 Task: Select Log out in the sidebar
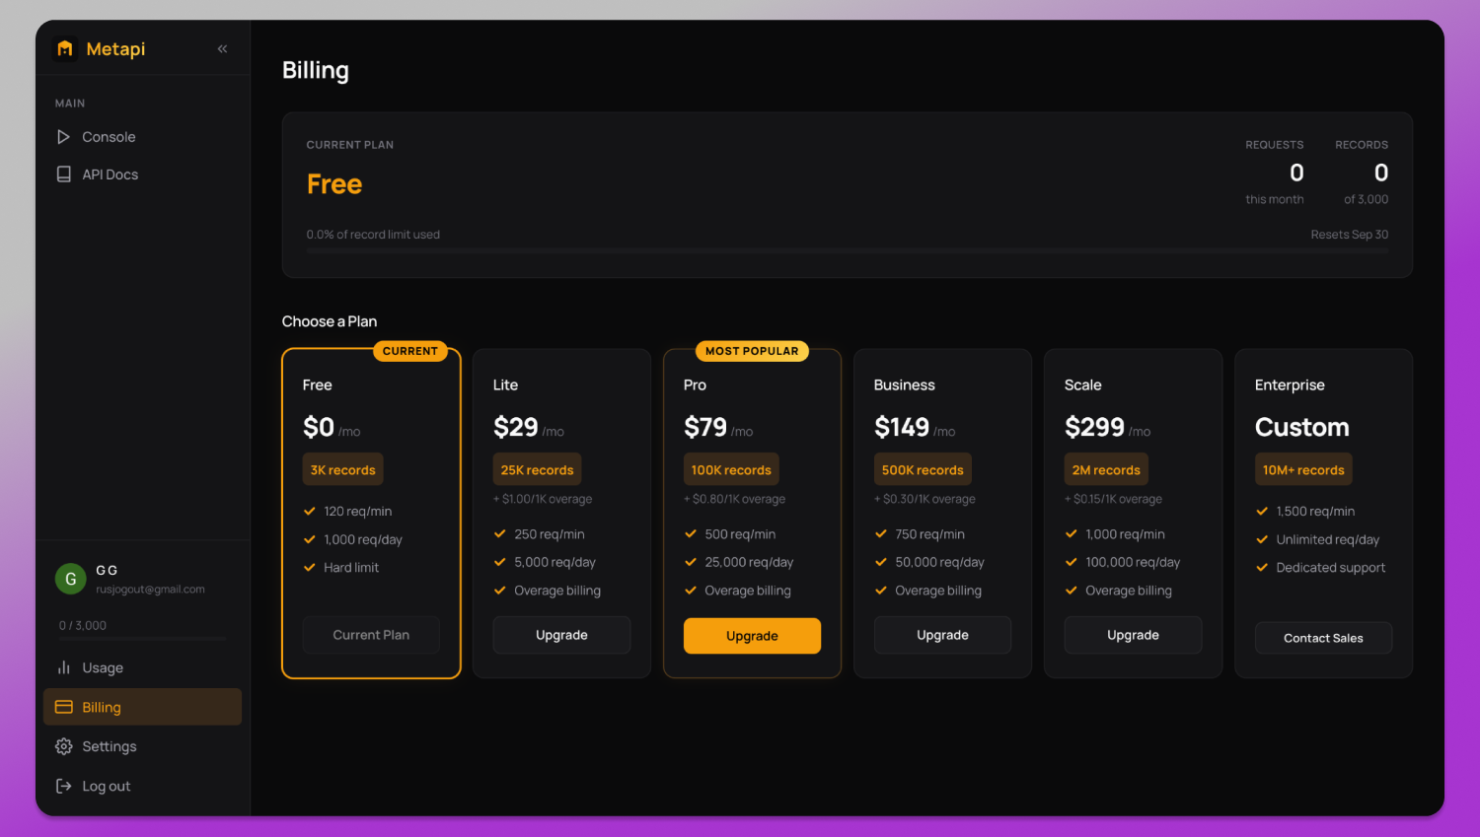142,786
